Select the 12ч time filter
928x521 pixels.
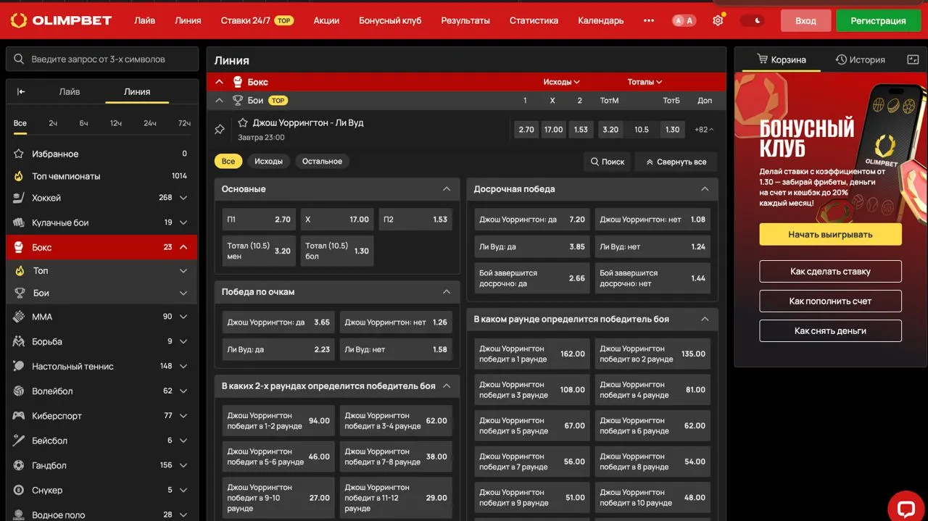coord(115,123)
